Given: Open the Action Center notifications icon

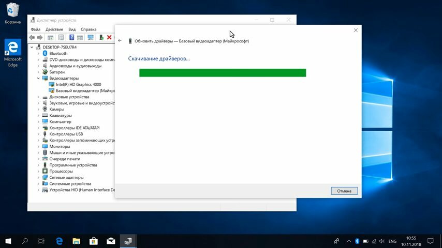Looking at the screenshot, I should [431, 241].
